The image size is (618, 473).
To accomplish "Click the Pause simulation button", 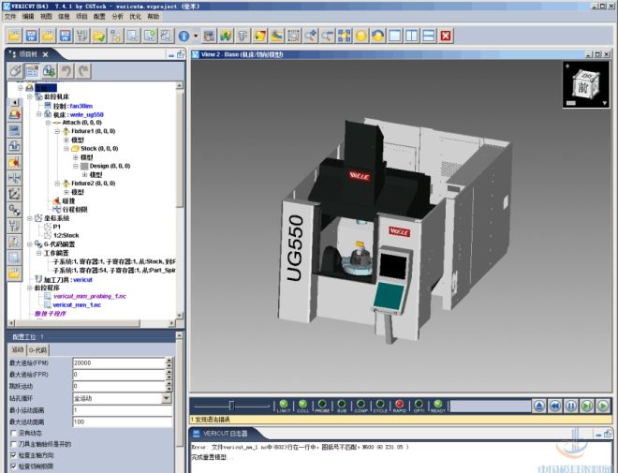I will pyautogui.click(x=570, y=406).
